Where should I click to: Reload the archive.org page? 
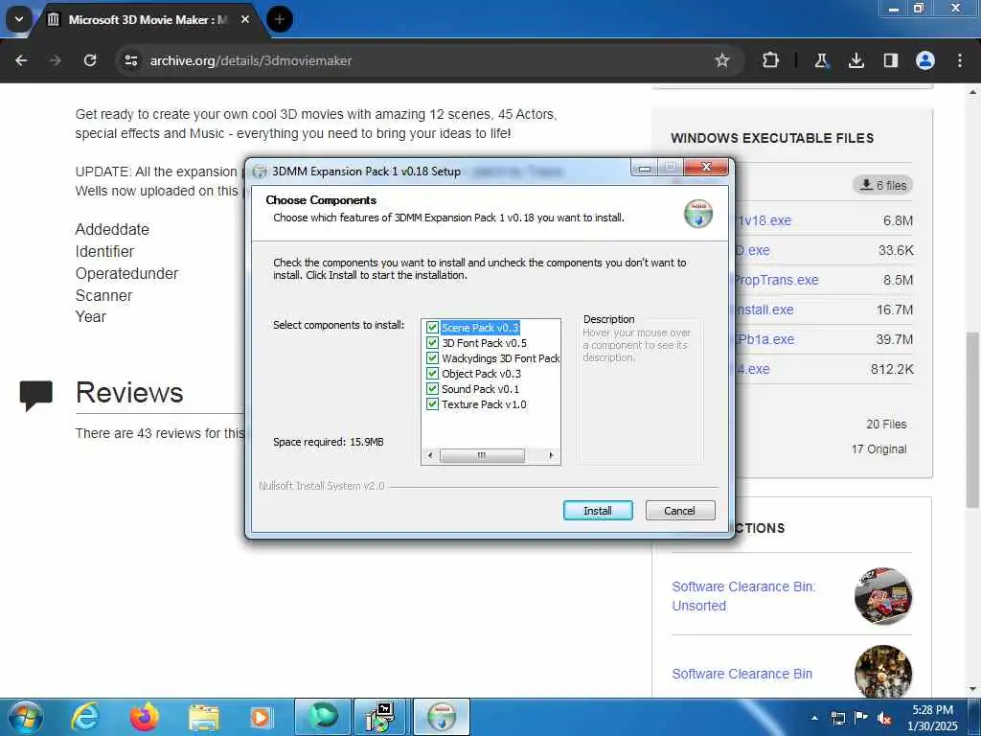click(90, 60)
